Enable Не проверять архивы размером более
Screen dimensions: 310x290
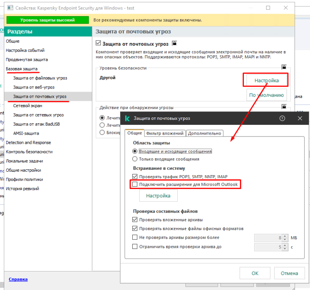tap(135, 237)
